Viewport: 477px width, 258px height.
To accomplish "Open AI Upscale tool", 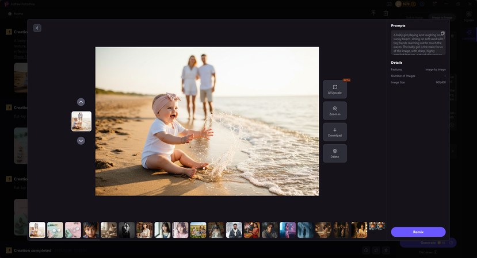I will coord(335,89).
